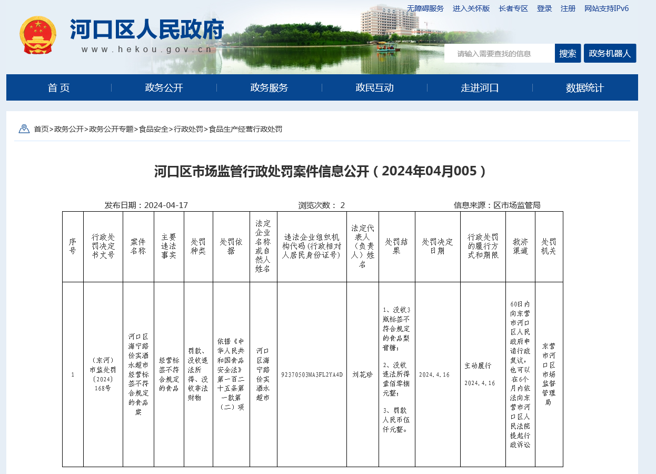Open the 政务机器人 button
Viewport: 656px width, 474px height.
click(x=610, y=53)
